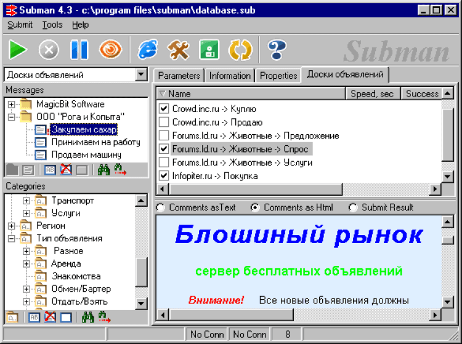
Task: Sort list by Speed, sec column header
Action: [373, 94]
